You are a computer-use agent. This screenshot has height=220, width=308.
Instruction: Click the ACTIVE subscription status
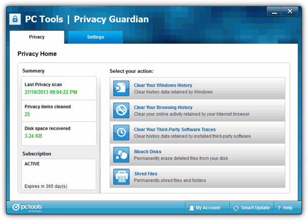[x=32, y=164]
